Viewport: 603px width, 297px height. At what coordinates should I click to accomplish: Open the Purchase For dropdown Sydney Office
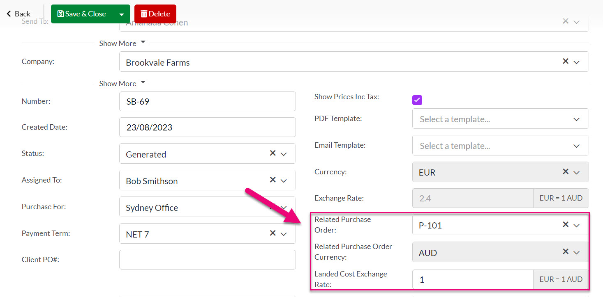[207, 207]
